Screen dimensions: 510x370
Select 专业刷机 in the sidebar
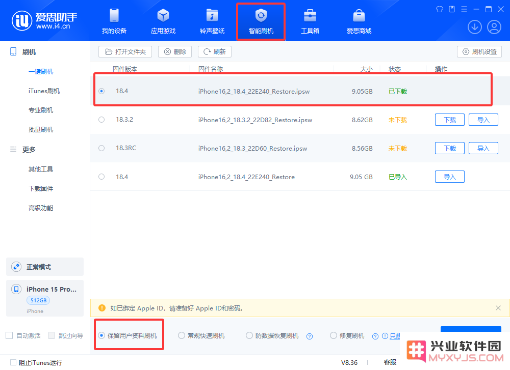point(41,110)
